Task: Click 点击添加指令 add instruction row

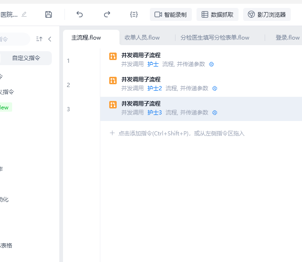Action: [x=177, y=134]
